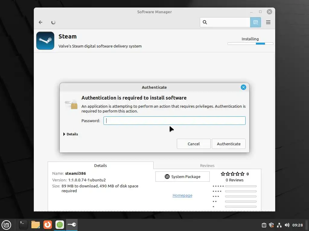This screenshot has width=309, height=231.
Task: Click the five-star review bar
Action: click(x=241, y=186)
